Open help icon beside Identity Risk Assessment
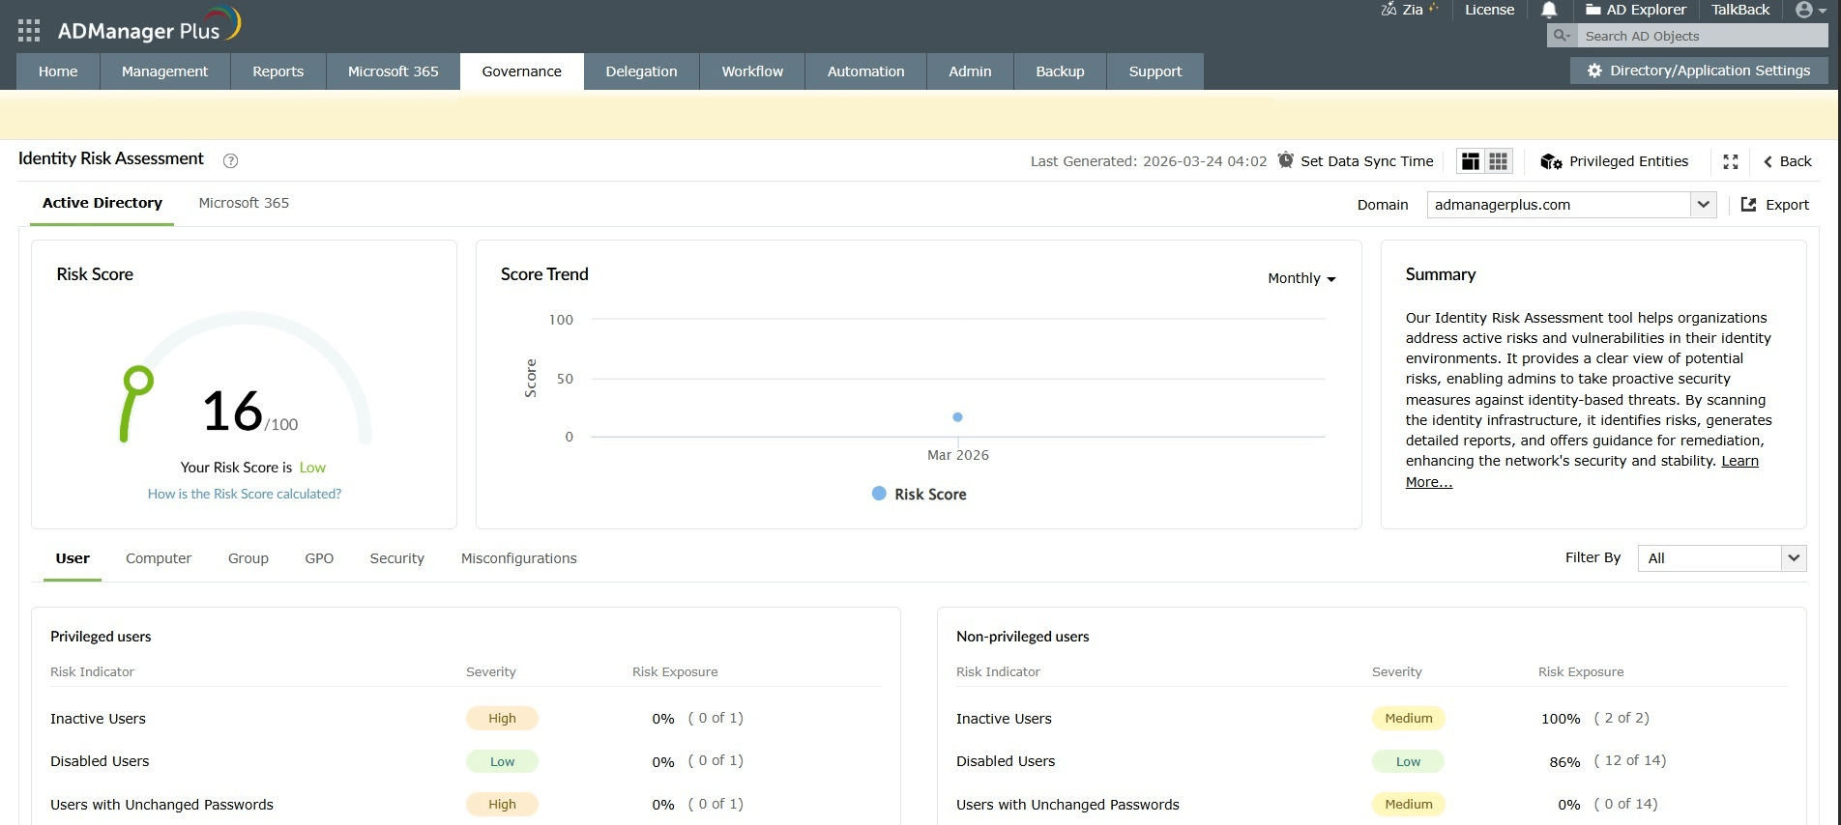 coord(230,161)
